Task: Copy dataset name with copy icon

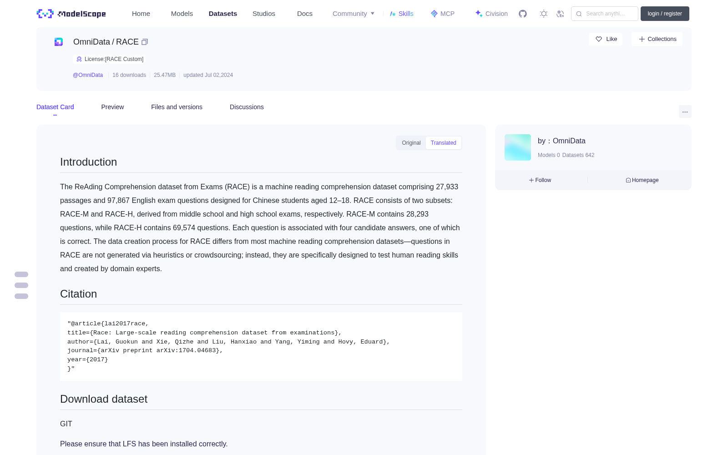Action: [x=145, y=42]
